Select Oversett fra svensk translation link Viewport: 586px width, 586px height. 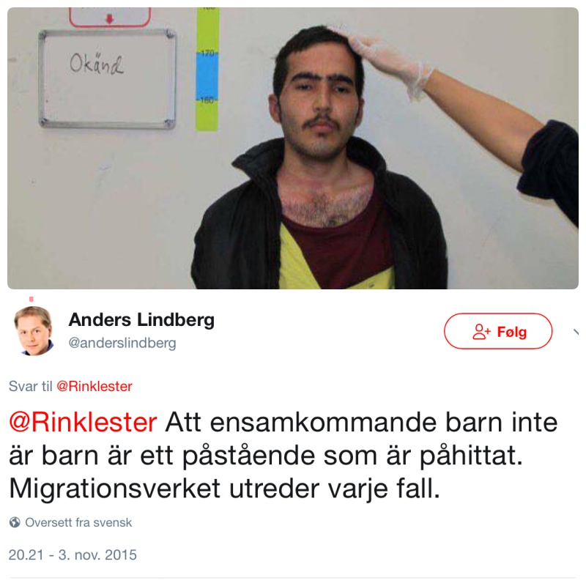(x=78, y=522)
